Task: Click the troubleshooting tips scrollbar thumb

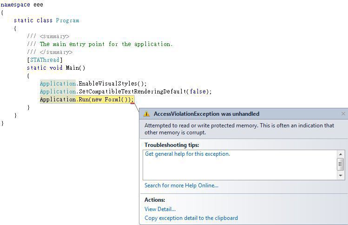Action: pyautogui.click(x=341, y=165)
